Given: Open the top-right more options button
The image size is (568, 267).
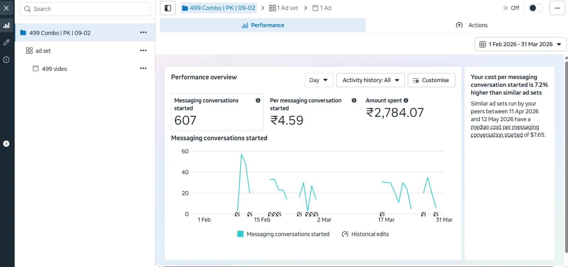Looking at the screenshot, I should (557, 8).
